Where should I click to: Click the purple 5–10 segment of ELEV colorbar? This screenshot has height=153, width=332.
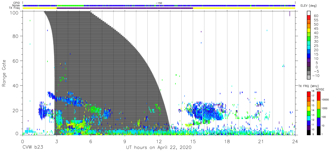click(x=309, y=60)
